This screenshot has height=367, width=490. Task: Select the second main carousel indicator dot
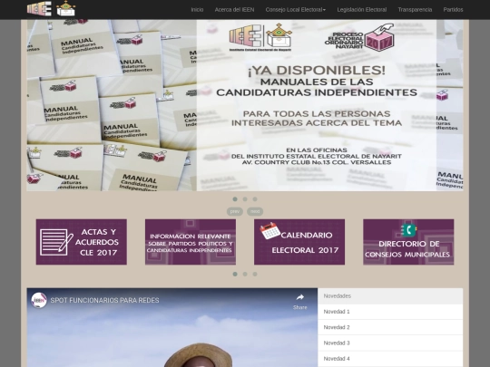click(x=245, y=199)
